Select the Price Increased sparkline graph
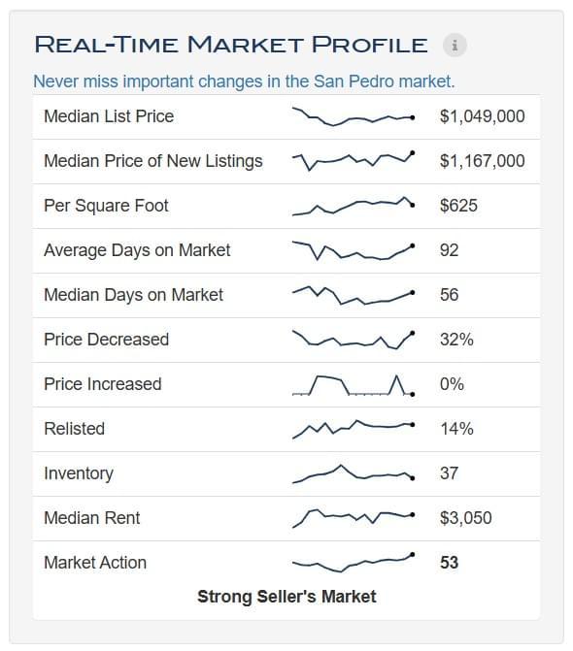 354,385
